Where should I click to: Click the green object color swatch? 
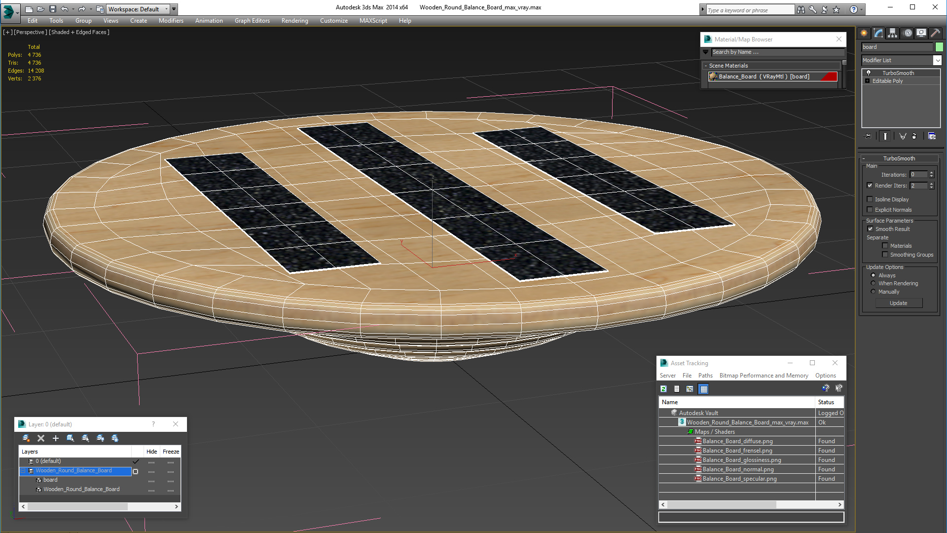coord(939,47)
